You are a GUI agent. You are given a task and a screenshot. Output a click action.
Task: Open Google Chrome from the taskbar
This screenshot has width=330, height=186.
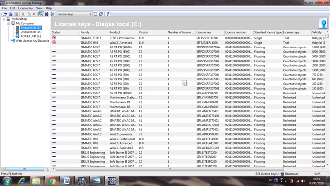click(x=51, y=181)
